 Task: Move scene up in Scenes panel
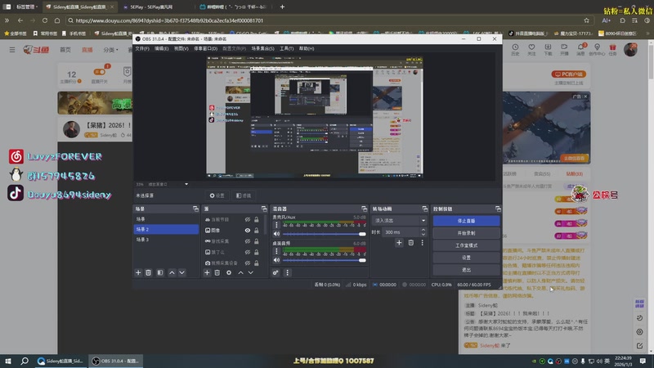(172, 272)
